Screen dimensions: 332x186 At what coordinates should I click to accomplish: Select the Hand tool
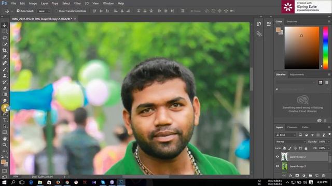[x=5, y=138]
